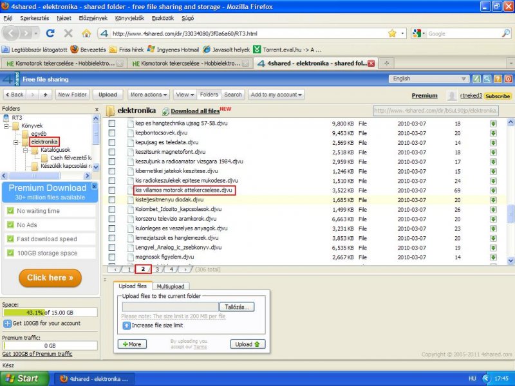The height and width of the screenshot is (386, 515).
Task: Click the Google search magnifier icon
Action: [506, 33]
